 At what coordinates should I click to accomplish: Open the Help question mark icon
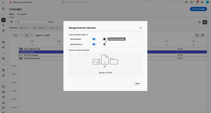192,2
